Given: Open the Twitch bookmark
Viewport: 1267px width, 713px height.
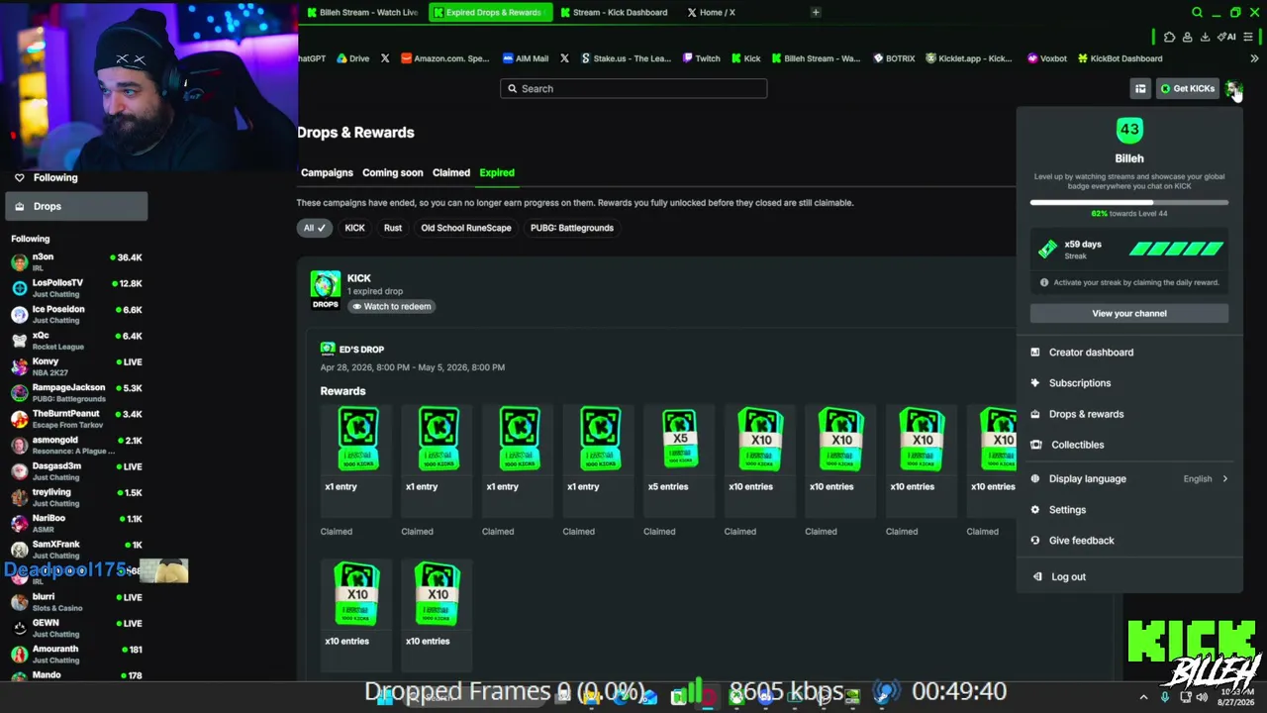Looking at the screenshot, I should pos(702,58).
